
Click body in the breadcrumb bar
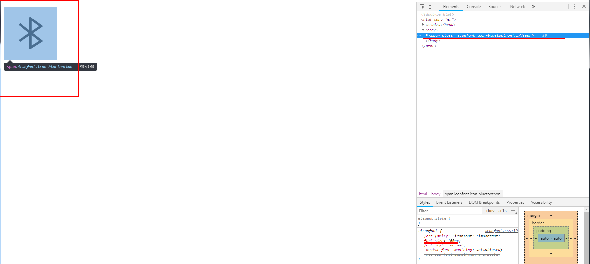pos(436,194)
